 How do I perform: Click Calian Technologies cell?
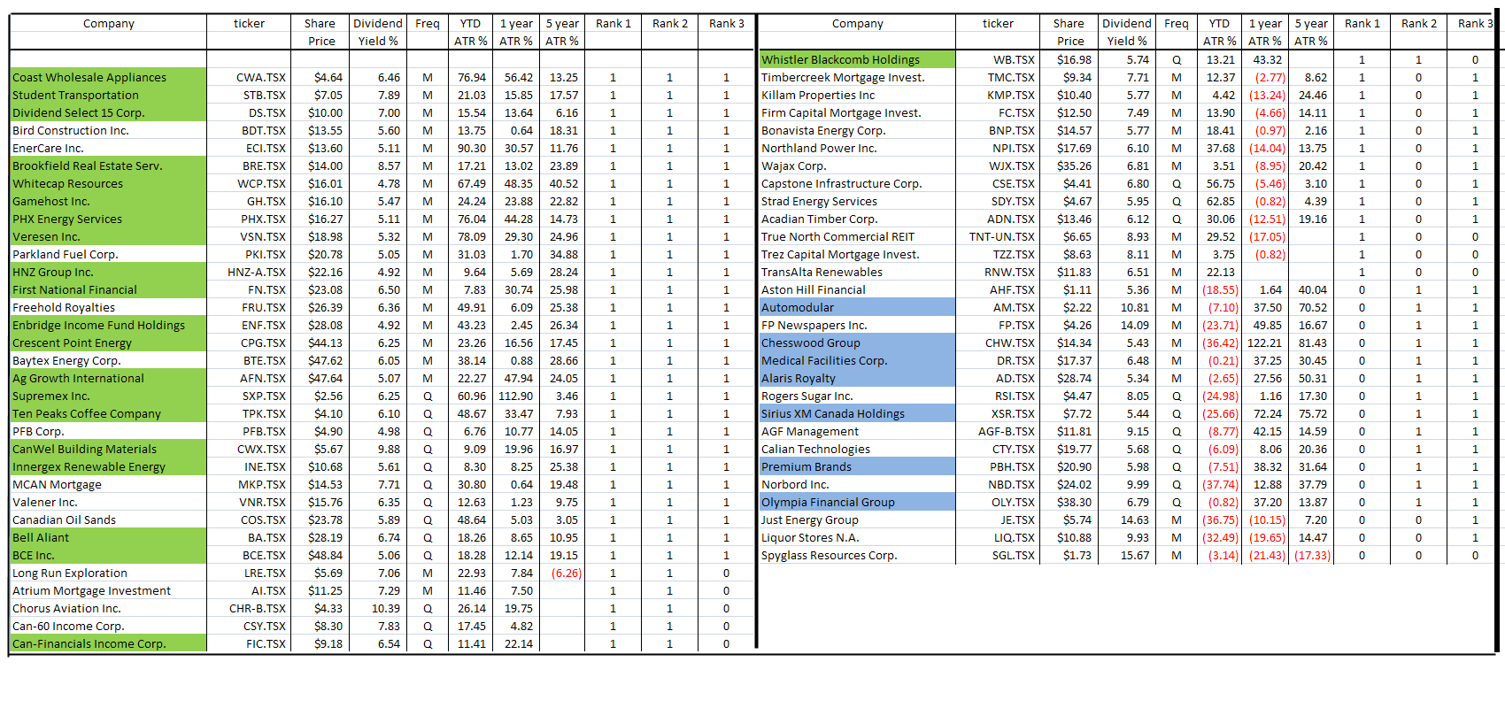pos(857,449)
